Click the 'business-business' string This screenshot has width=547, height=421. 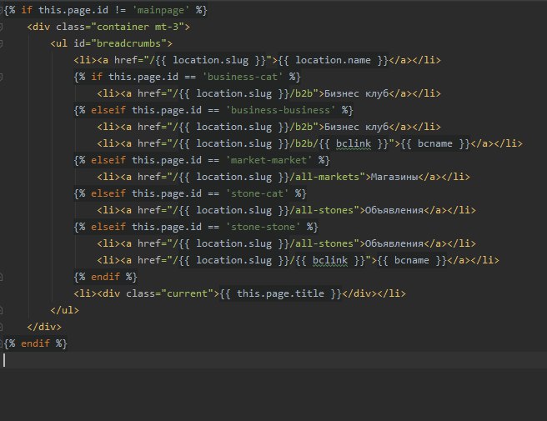[x=280, y=110]
